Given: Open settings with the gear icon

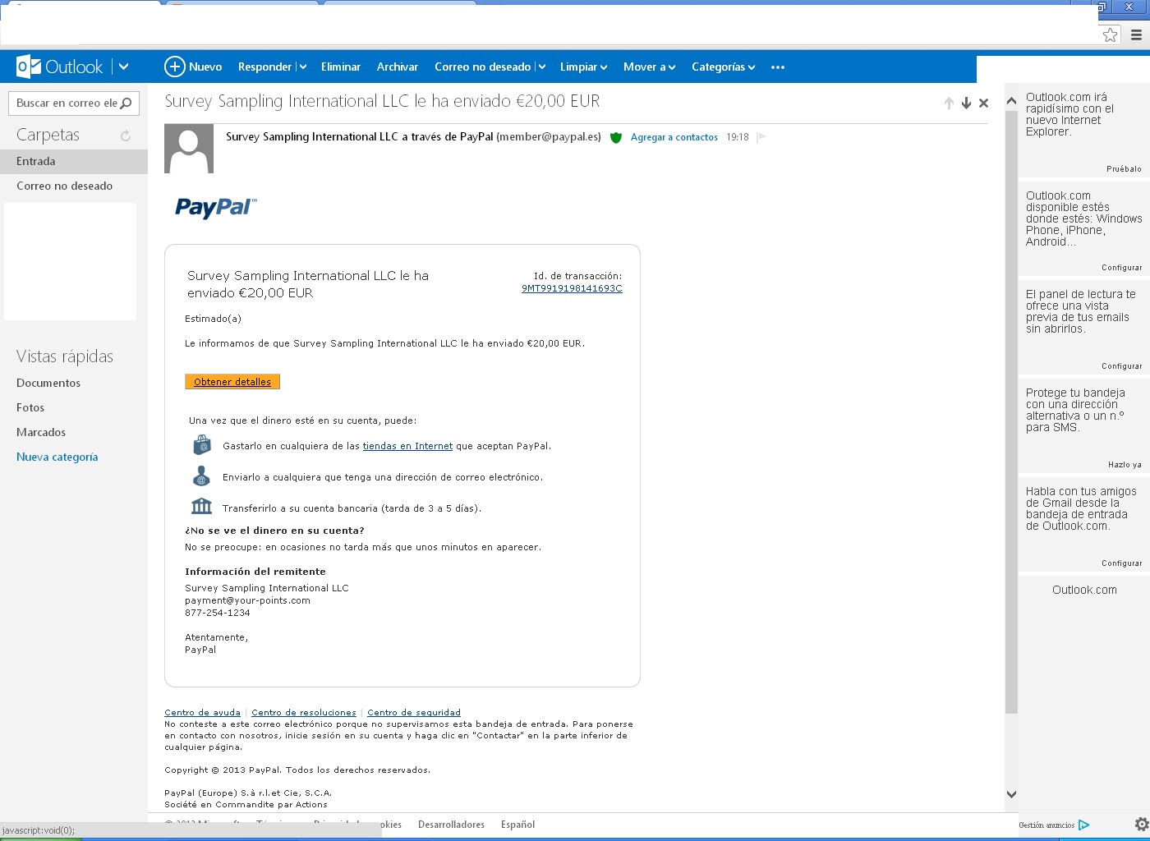Looking at the screenshot, I should click(x=1142, y=824).
